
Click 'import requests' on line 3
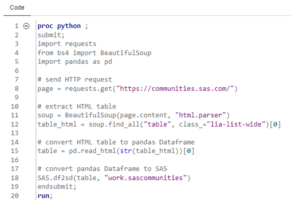pos(67,44)
